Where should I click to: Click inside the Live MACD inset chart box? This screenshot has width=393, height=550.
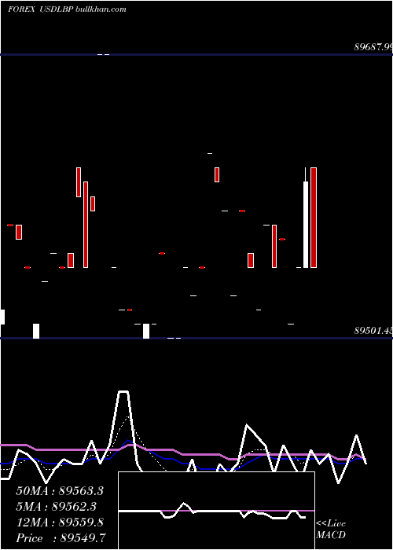click(216, 511)
